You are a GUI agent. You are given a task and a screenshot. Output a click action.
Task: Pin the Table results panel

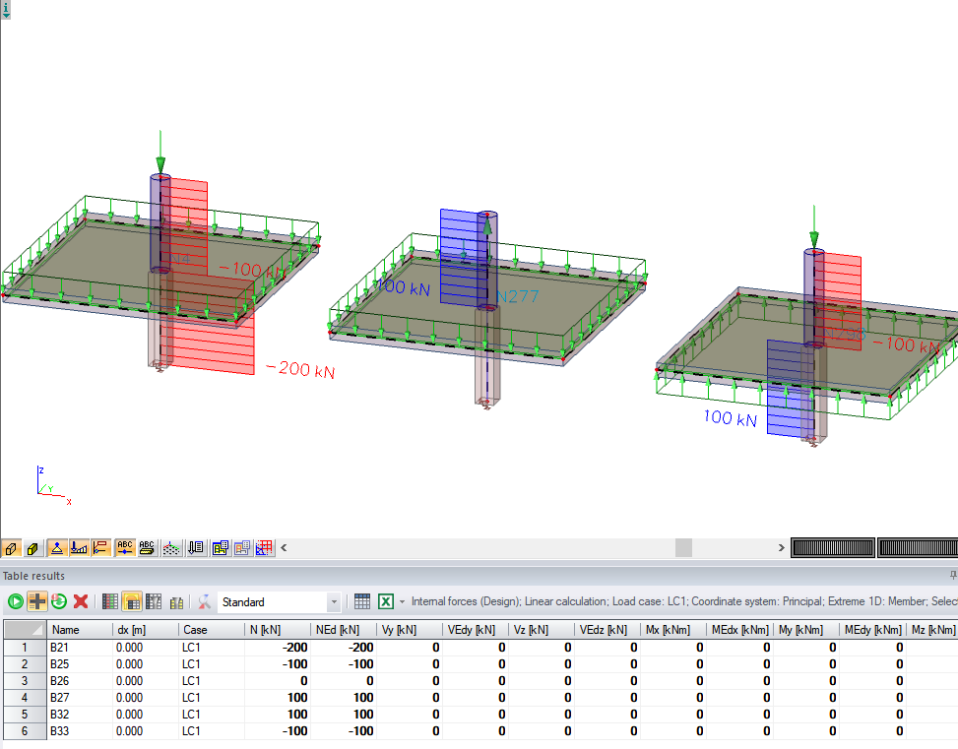(952, 576)
